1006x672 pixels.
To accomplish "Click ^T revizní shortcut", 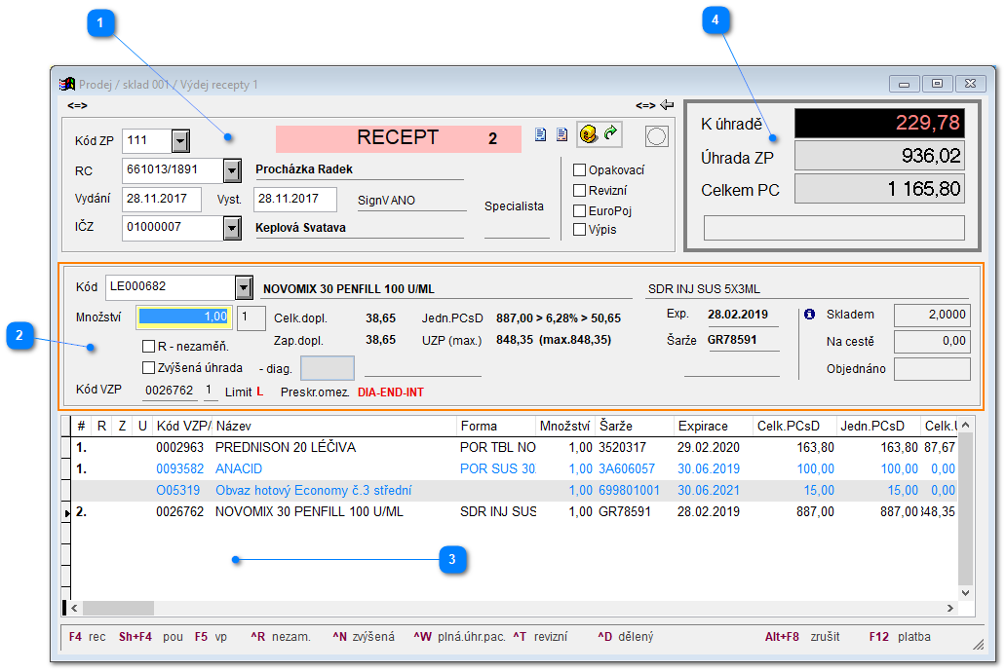I will point(540,637).
